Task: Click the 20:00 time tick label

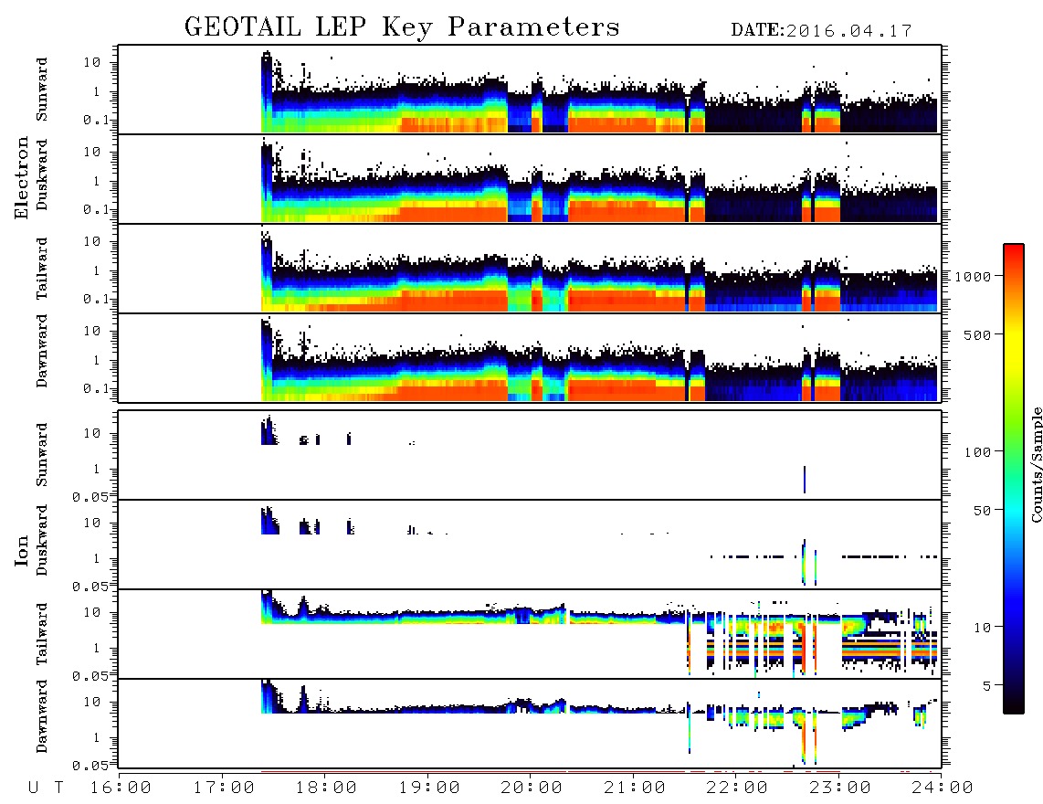Action: click(x=532, y=788)
